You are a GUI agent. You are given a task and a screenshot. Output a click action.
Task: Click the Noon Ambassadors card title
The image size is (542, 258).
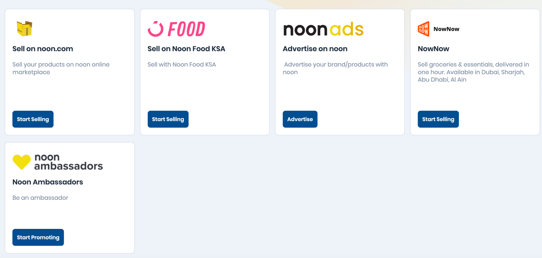(x=48, y=182)
